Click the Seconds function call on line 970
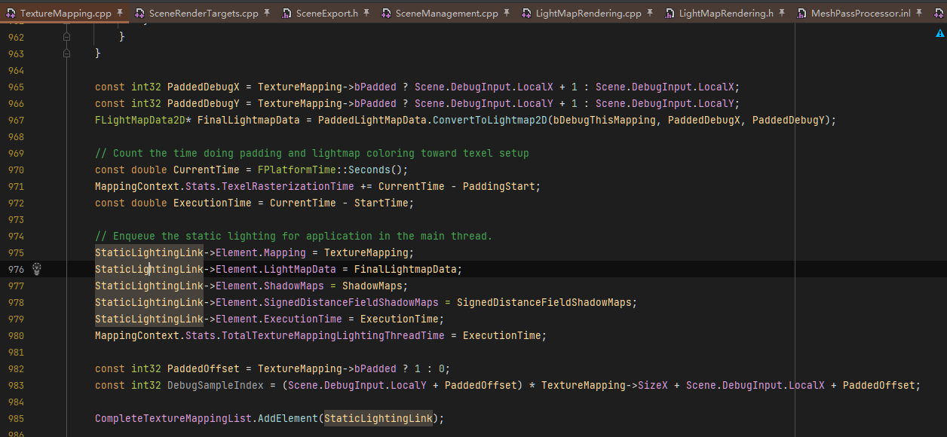 pyautogui.click(x=369, y=170)
